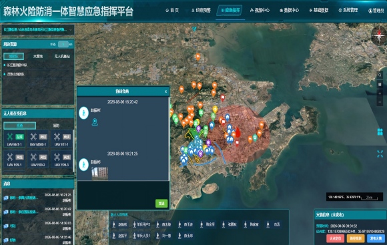Open the grid layers icon on right edge
The width and height of the screenshot is (387, 245).
380,132
